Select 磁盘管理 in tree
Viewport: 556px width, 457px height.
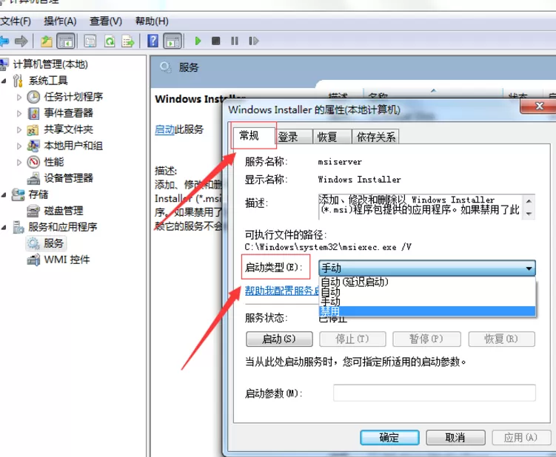pyautogui.click(x=64, y=211)
